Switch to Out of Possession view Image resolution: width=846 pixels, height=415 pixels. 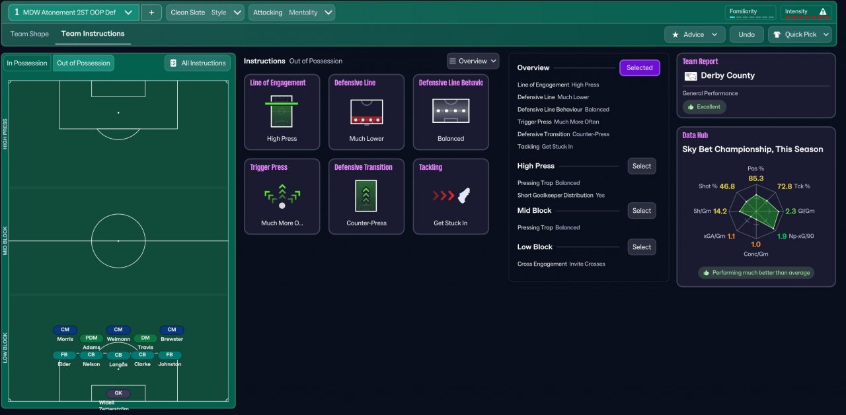83,63
